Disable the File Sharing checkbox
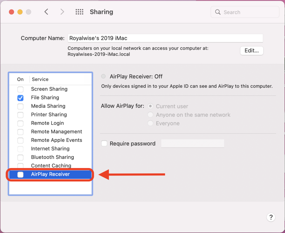Image resolution: width=285 pixels, height=233 pixels. click(x=20, y=98)
